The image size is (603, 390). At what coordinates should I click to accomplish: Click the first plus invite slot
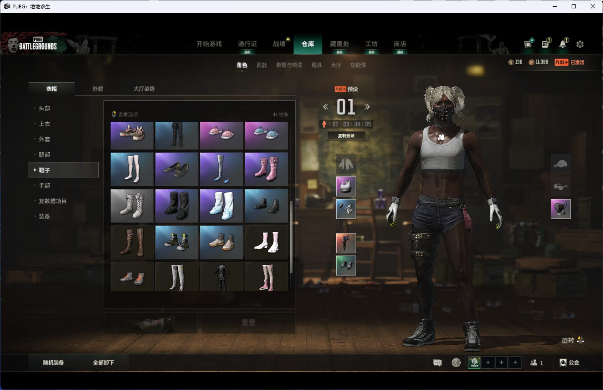point(488,362)
